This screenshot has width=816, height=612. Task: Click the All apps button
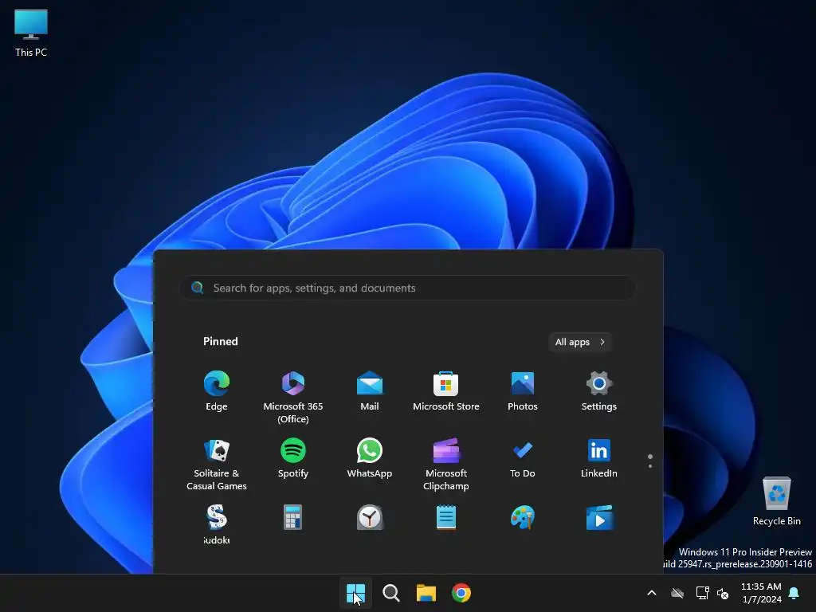tap(580, 342)
